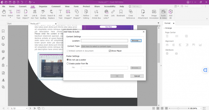Open the AI assistant chat bubble

pos(205,70)
